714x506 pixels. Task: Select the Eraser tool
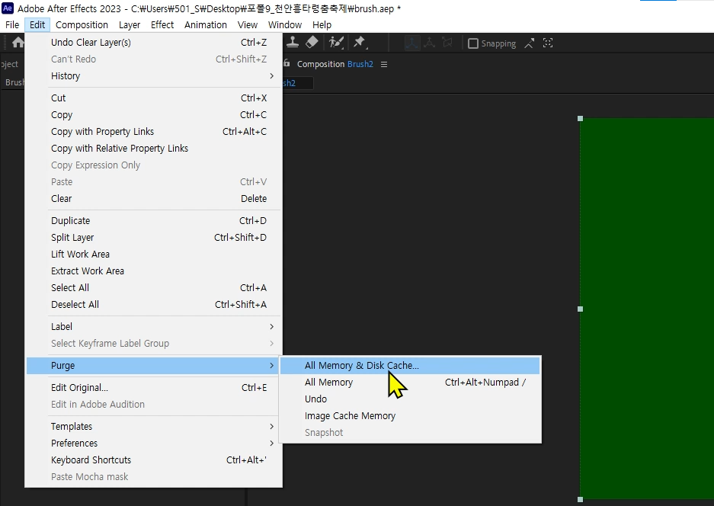(x=312, y=43)
